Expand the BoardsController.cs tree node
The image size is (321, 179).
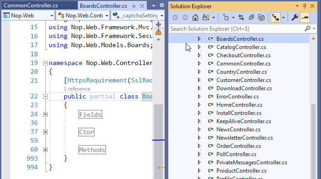click(199, 39)
